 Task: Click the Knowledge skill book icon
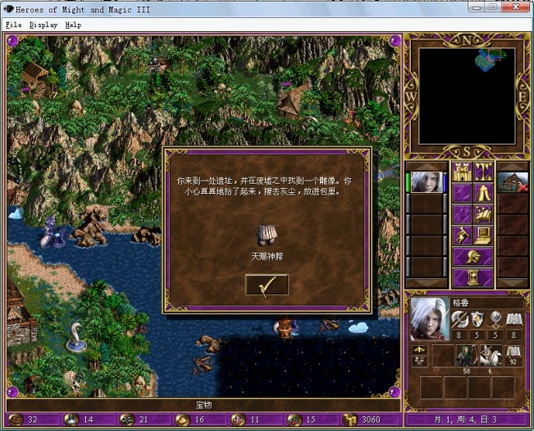pos(513,320)
